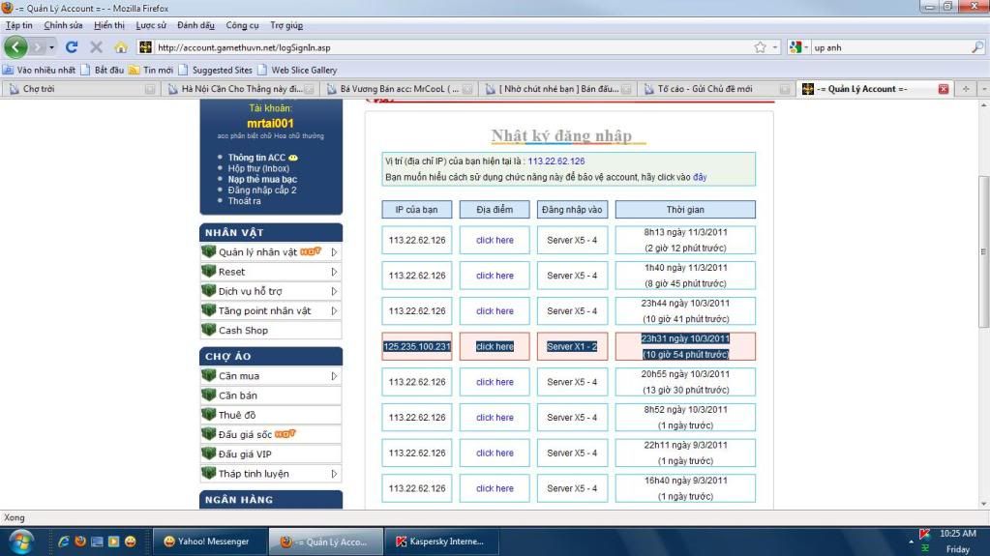Click the search box containing 'up anh'
990x556 pixels.
890,47
